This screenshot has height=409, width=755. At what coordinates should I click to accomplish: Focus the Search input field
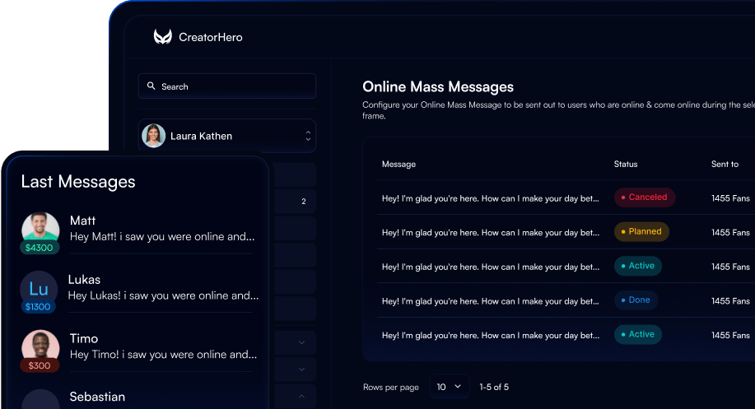tap(235, 86)
